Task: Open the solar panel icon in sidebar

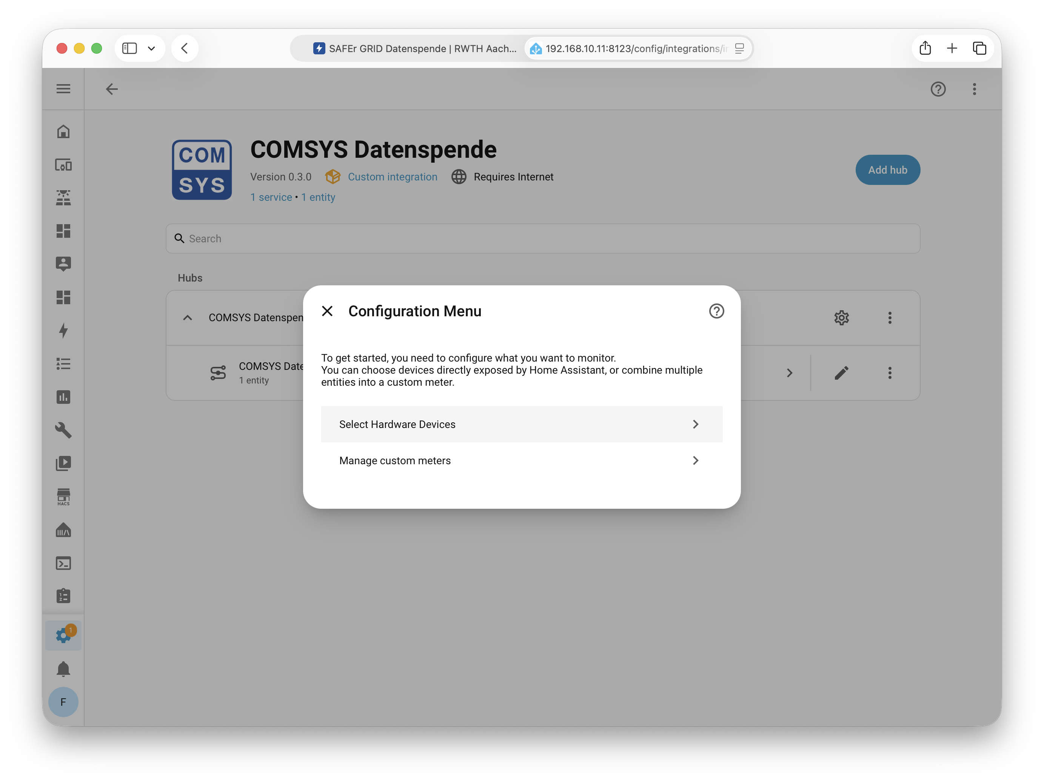Action: pos(63,198)
